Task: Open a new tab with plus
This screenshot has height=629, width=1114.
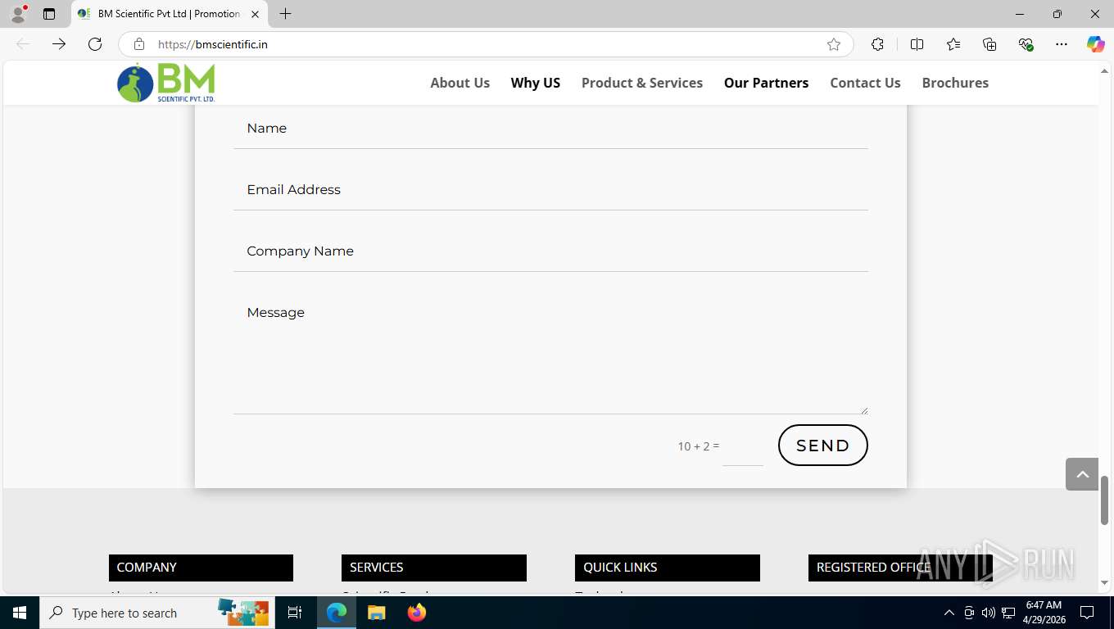Action: tap(285, 14)
